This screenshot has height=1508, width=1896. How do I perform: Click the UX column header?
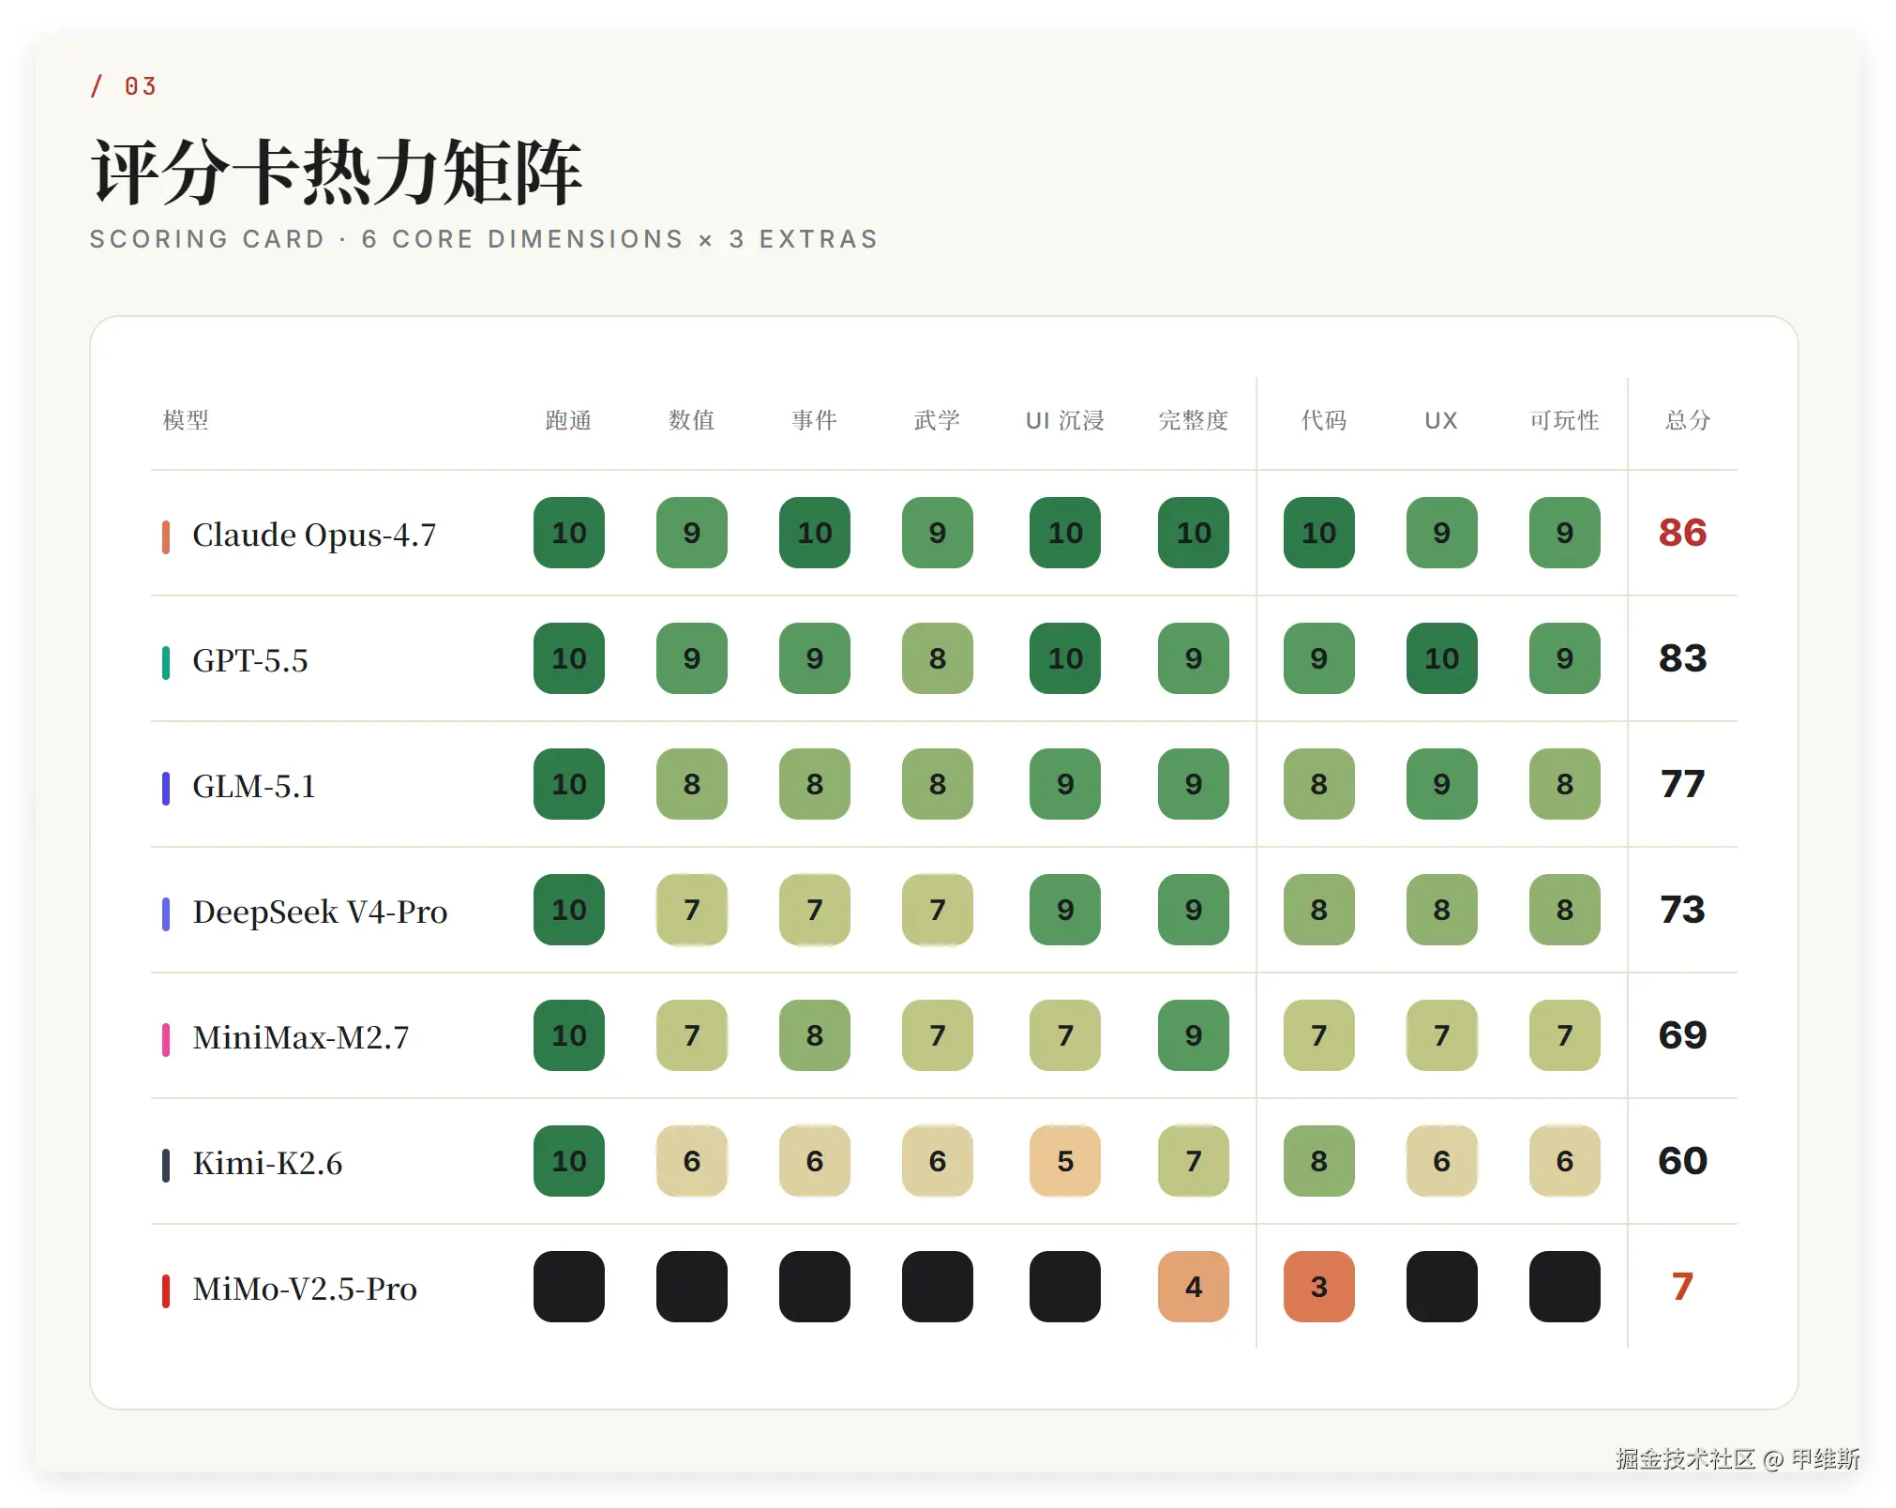(1441, 420)
